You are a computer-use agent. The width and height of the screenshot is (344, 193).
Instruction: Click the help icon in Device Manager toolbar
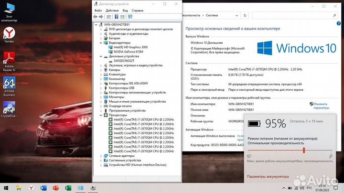tap(117, 17)
